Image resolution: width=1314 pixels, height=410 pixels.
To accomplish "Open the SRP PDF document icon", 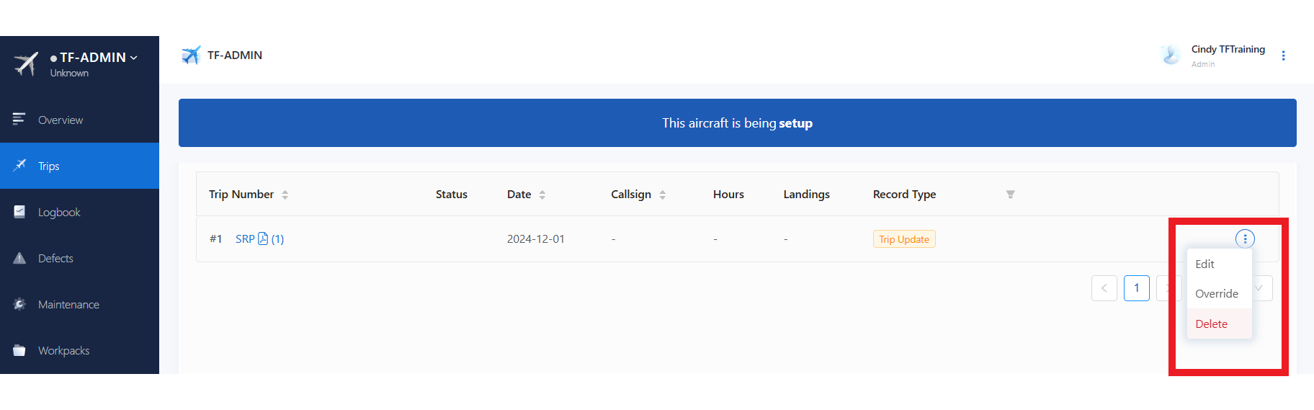I will pyautogui.click(x=263, y=239).
